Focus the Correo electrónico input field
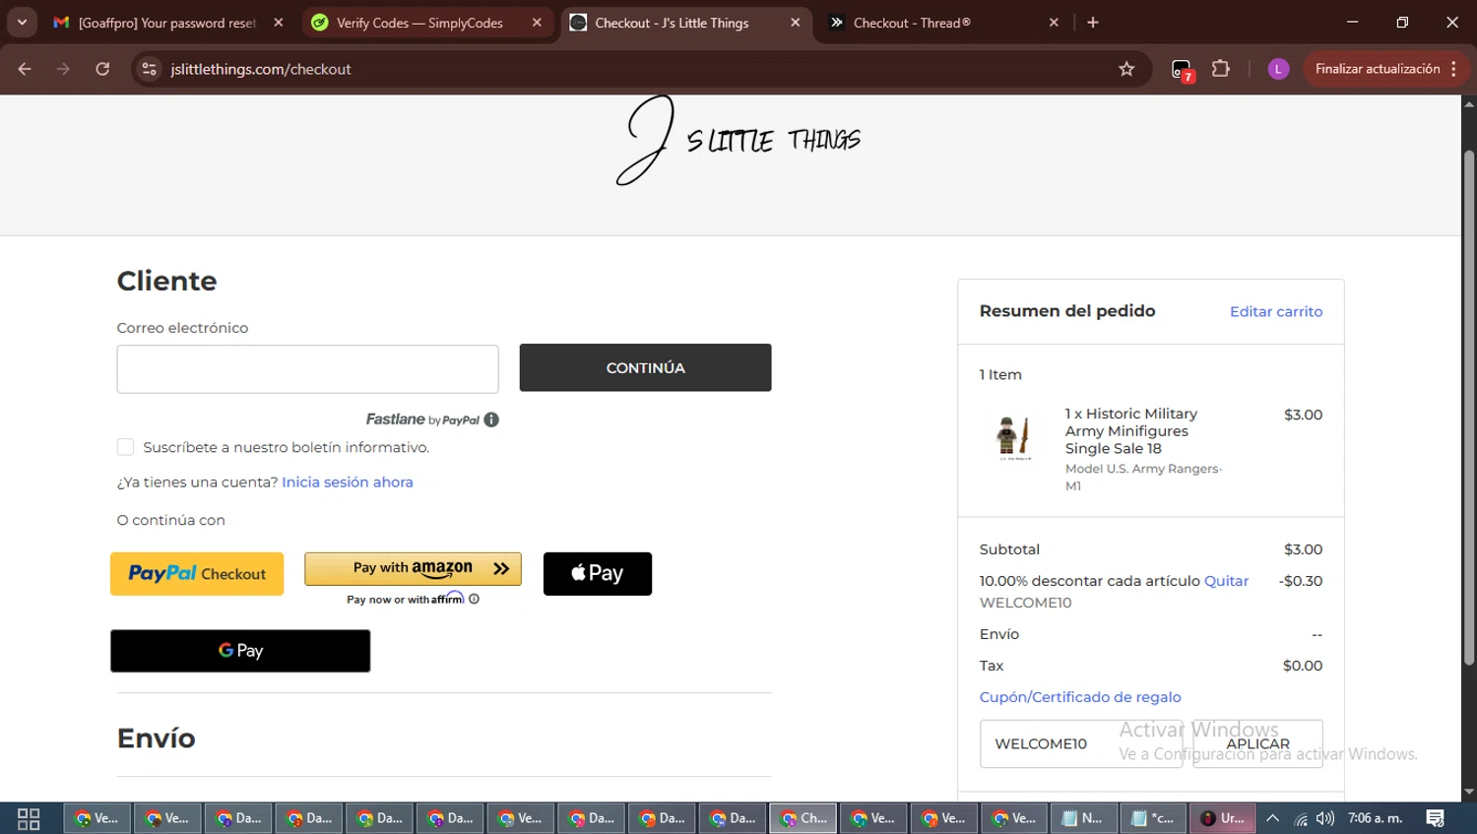1477x834 pixels. point(307,369)
